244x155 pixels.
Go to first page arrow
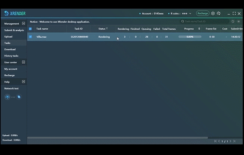point(216,141)
